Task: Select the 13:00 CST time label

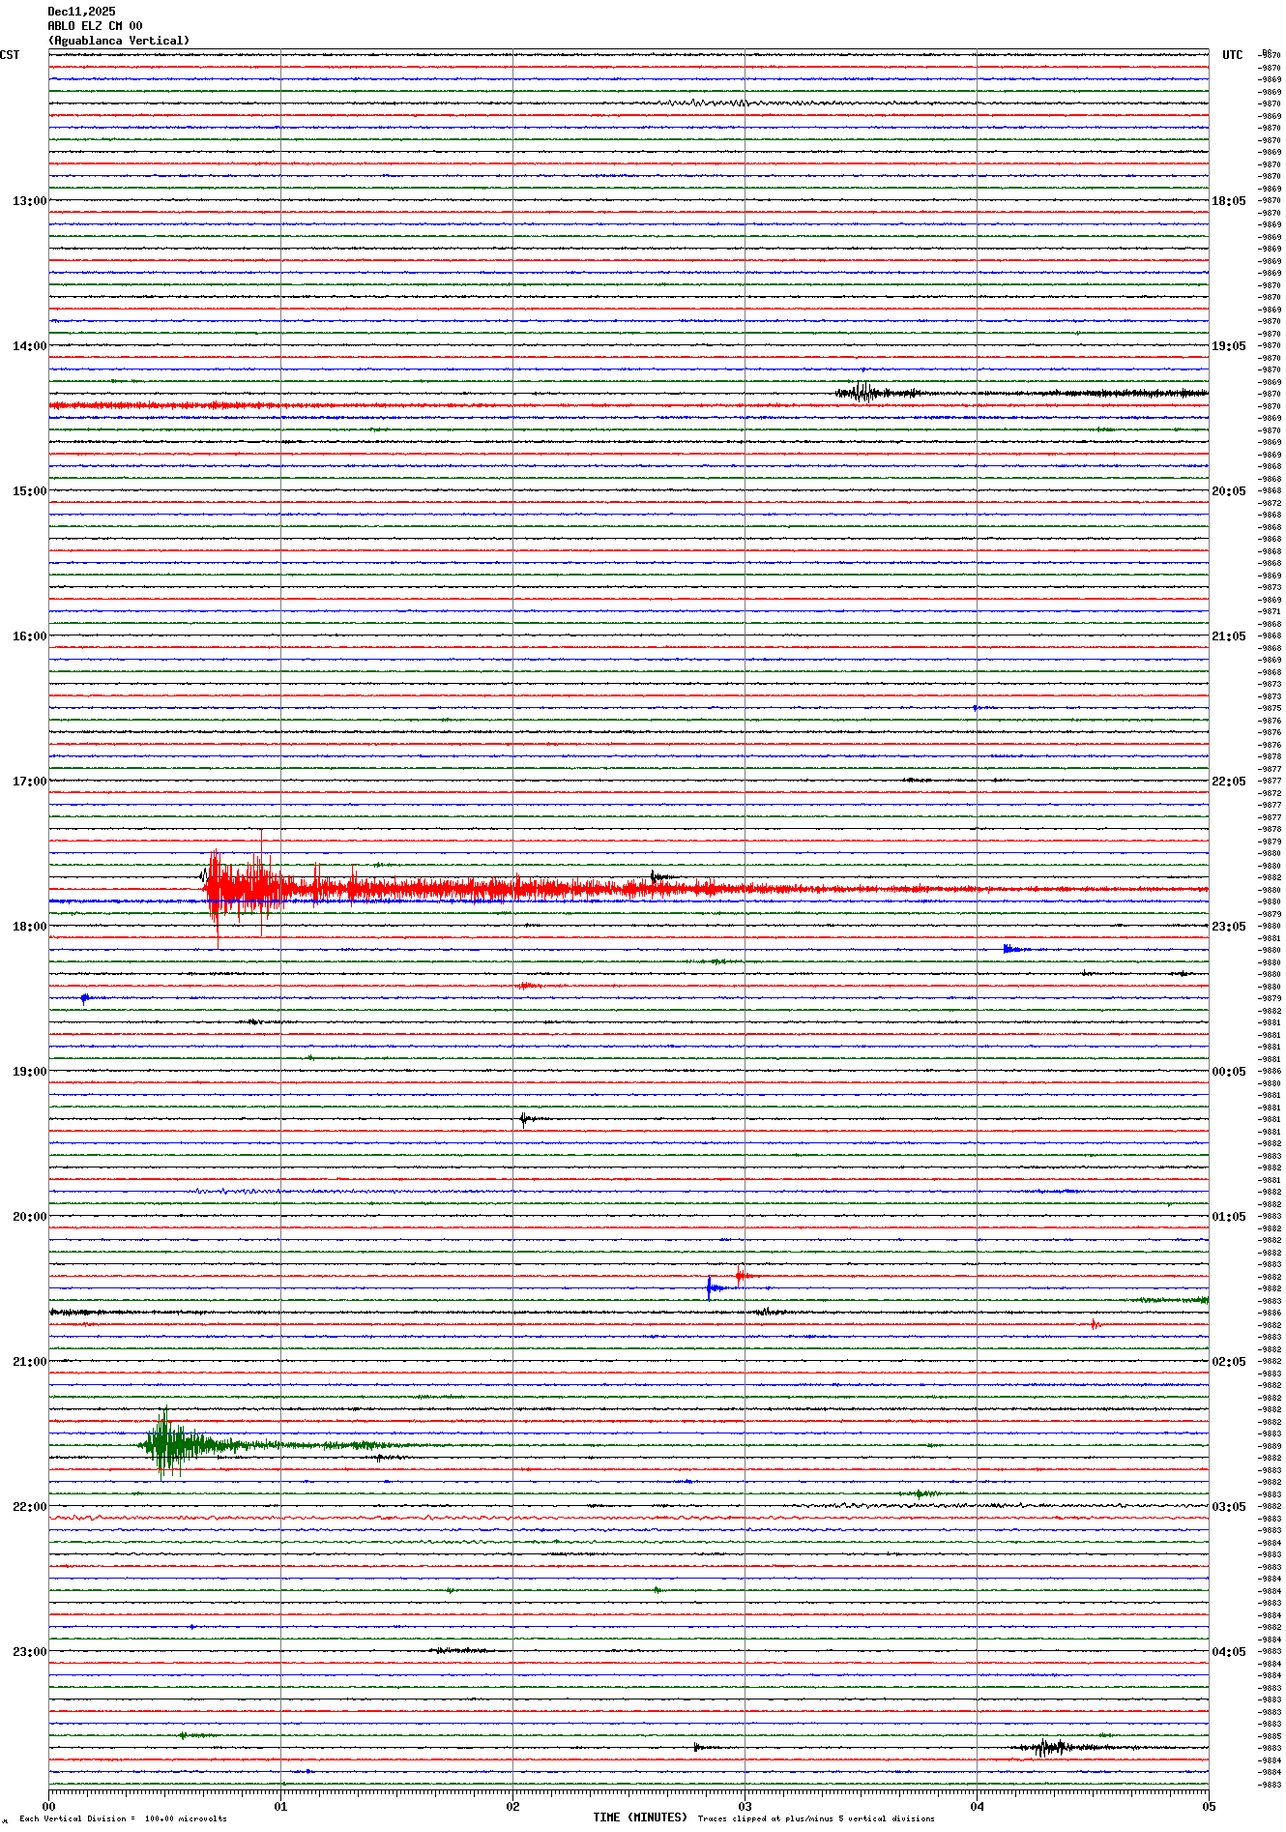Action: point(29,201)
